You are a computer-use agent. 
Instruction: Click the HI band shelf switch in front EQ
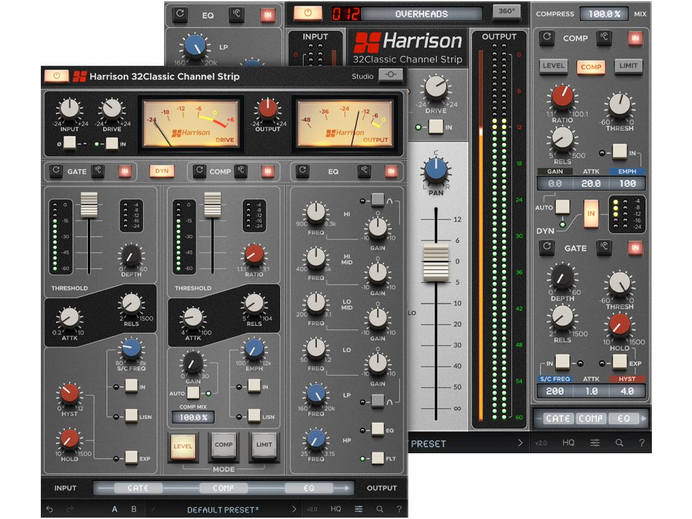[377, 199]
